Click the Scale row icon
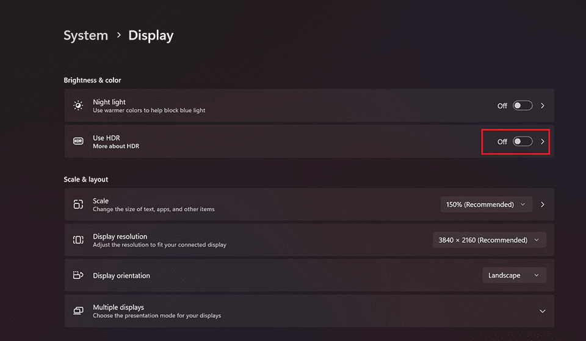 78,204
